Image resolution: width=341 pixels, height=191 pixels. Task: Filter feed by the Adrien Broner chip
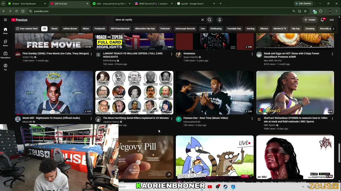coord(70,29)
